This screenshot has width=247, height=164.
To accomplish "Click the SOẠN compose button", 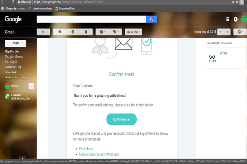I will coord(16,43).
